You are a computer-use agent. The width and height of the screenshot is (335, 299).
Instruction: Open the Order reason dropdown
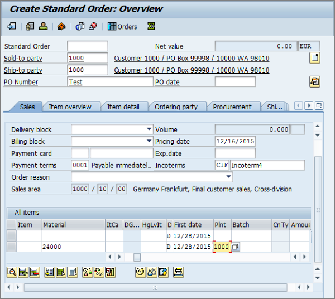point(228,177)
